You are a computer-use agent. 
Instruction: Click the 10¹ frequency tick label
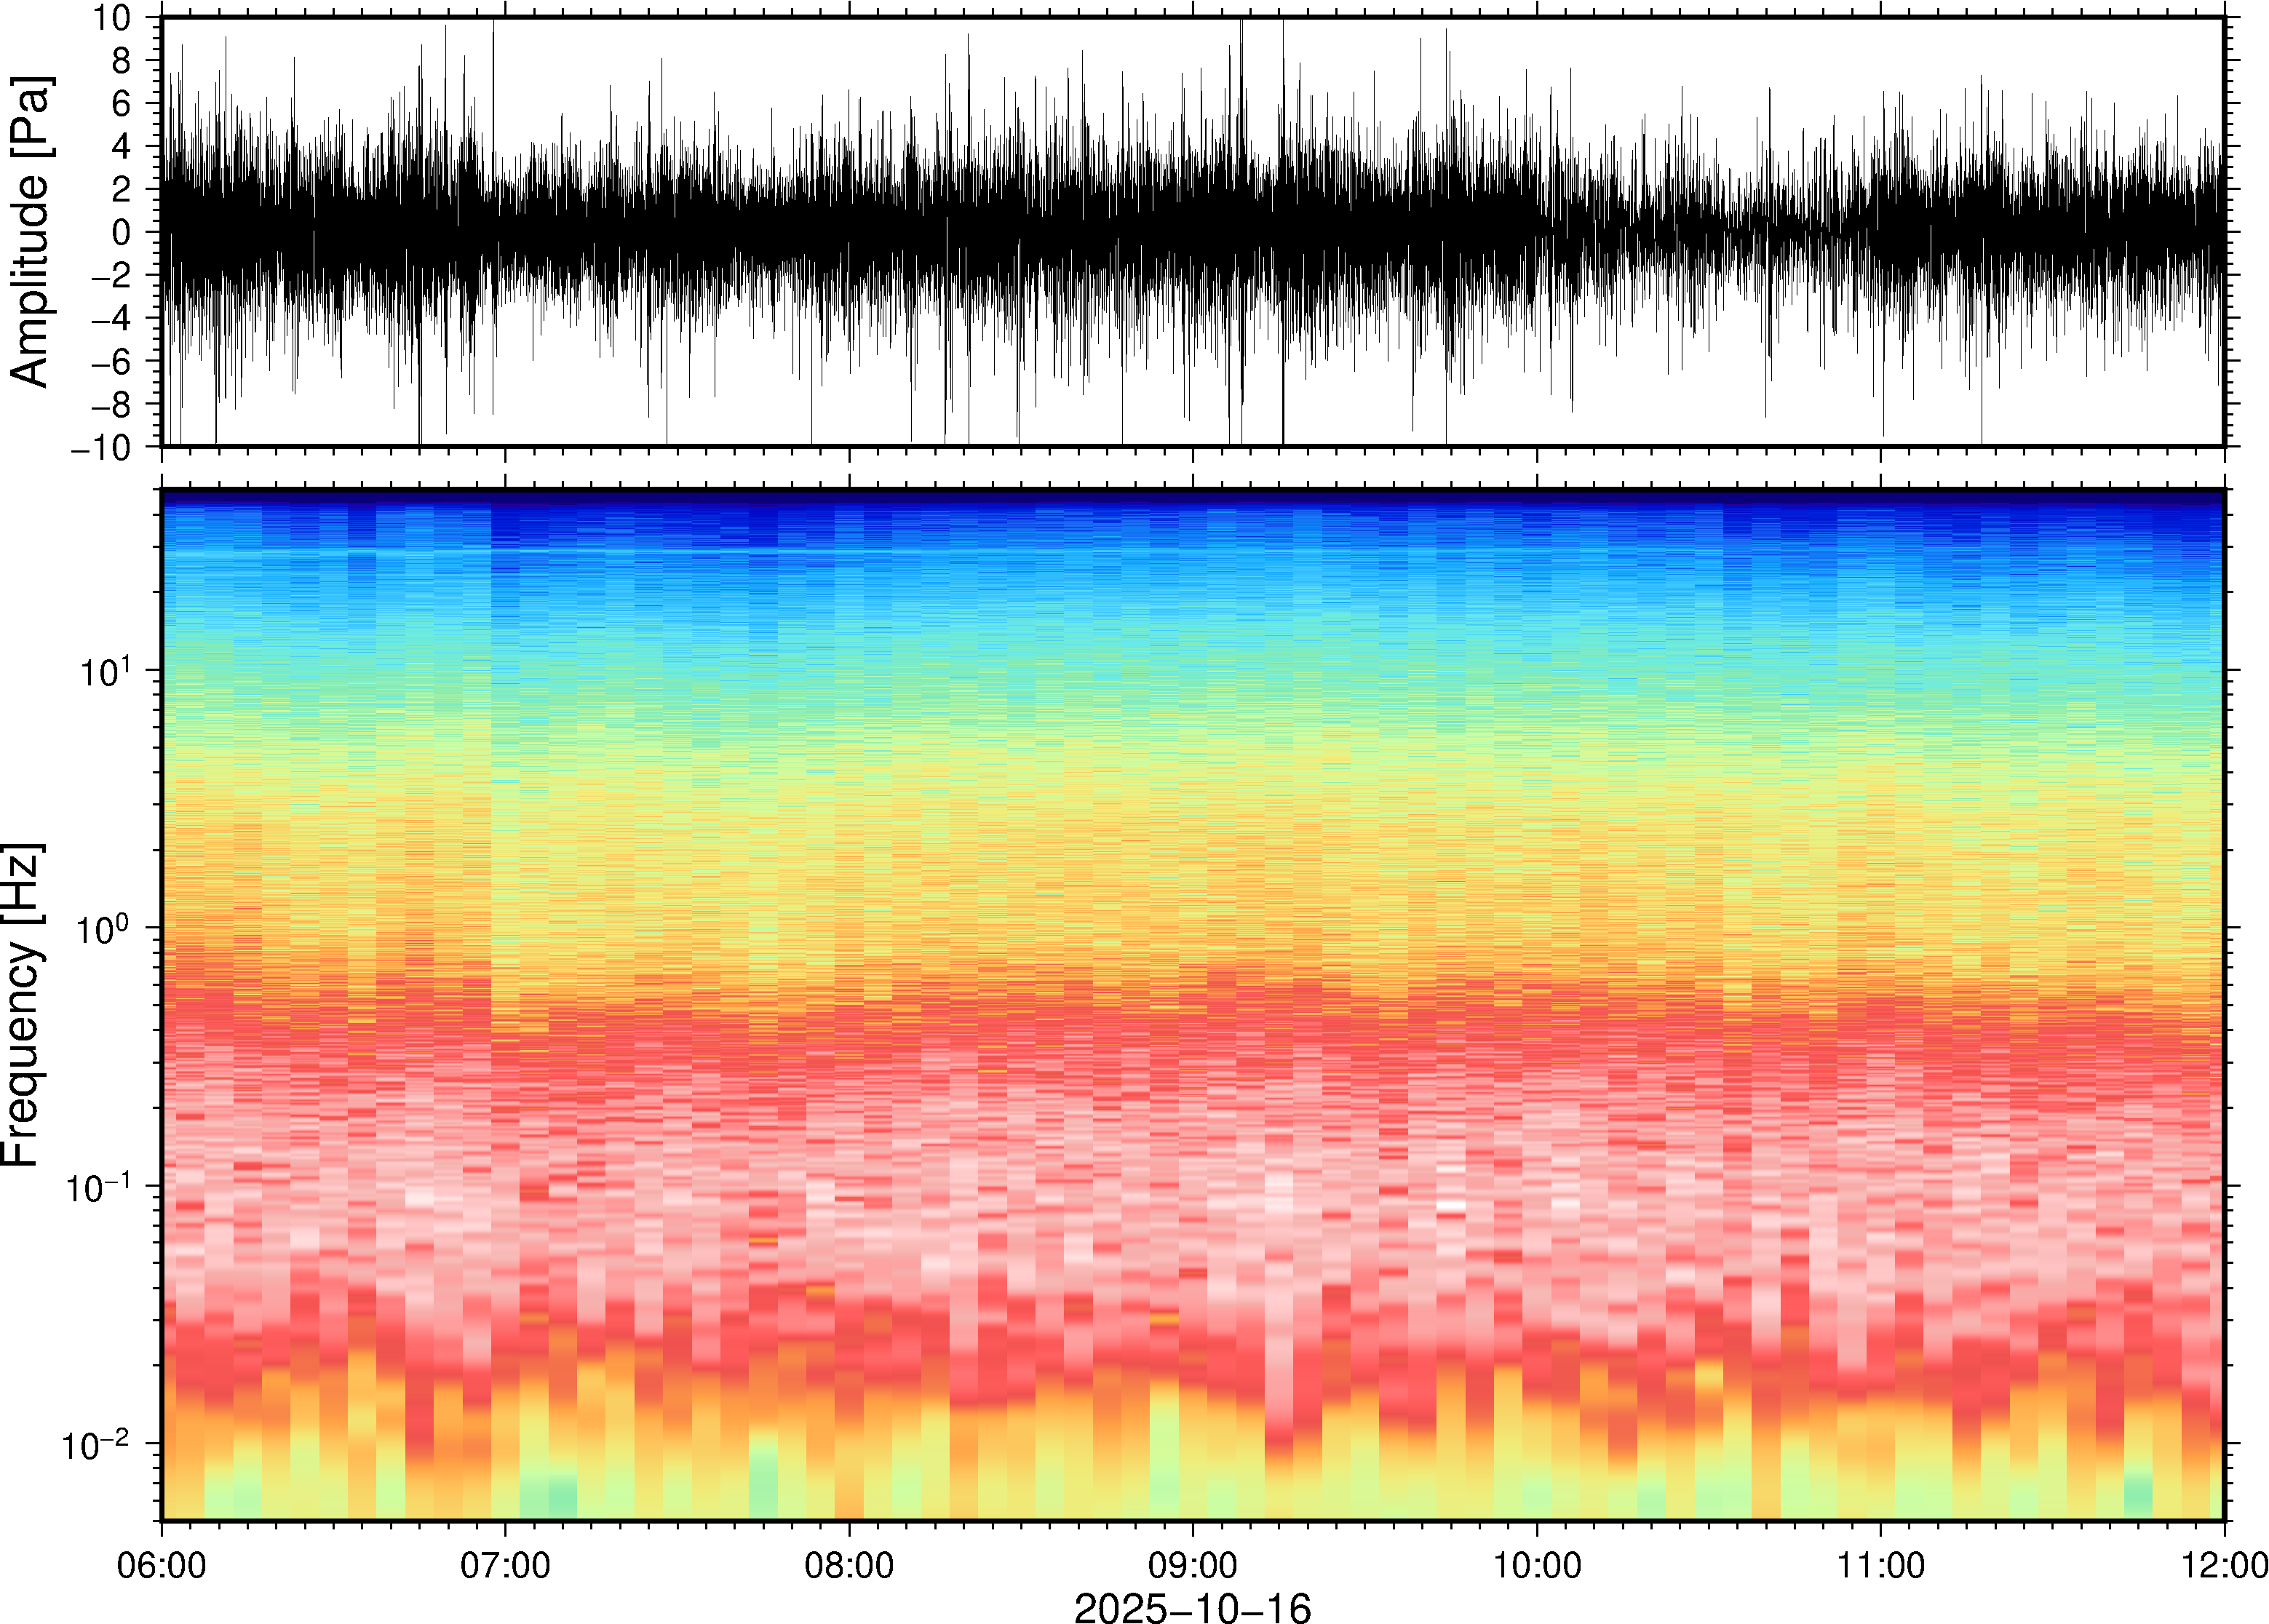[x=105, y=671]
